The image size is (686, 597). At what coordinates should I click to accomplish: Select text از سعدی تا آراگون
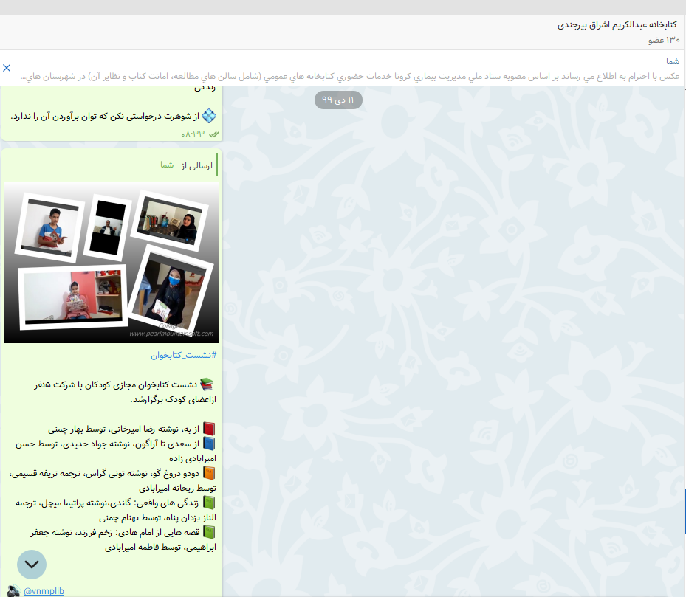pyautogui.click(x=166, y=444)
